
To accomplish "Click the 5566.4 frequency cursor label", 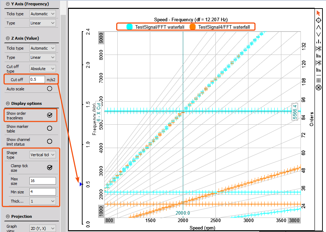I will [x=294, y=112].
